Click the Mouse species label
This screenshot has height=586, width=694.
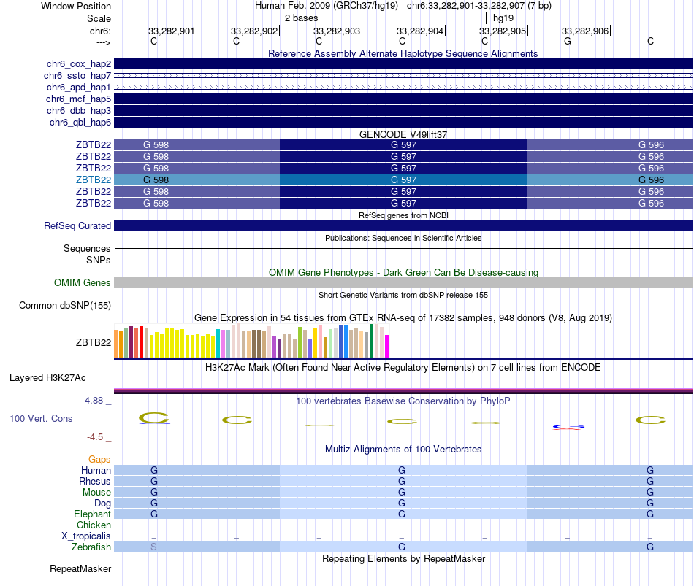[x=96, y=493]
